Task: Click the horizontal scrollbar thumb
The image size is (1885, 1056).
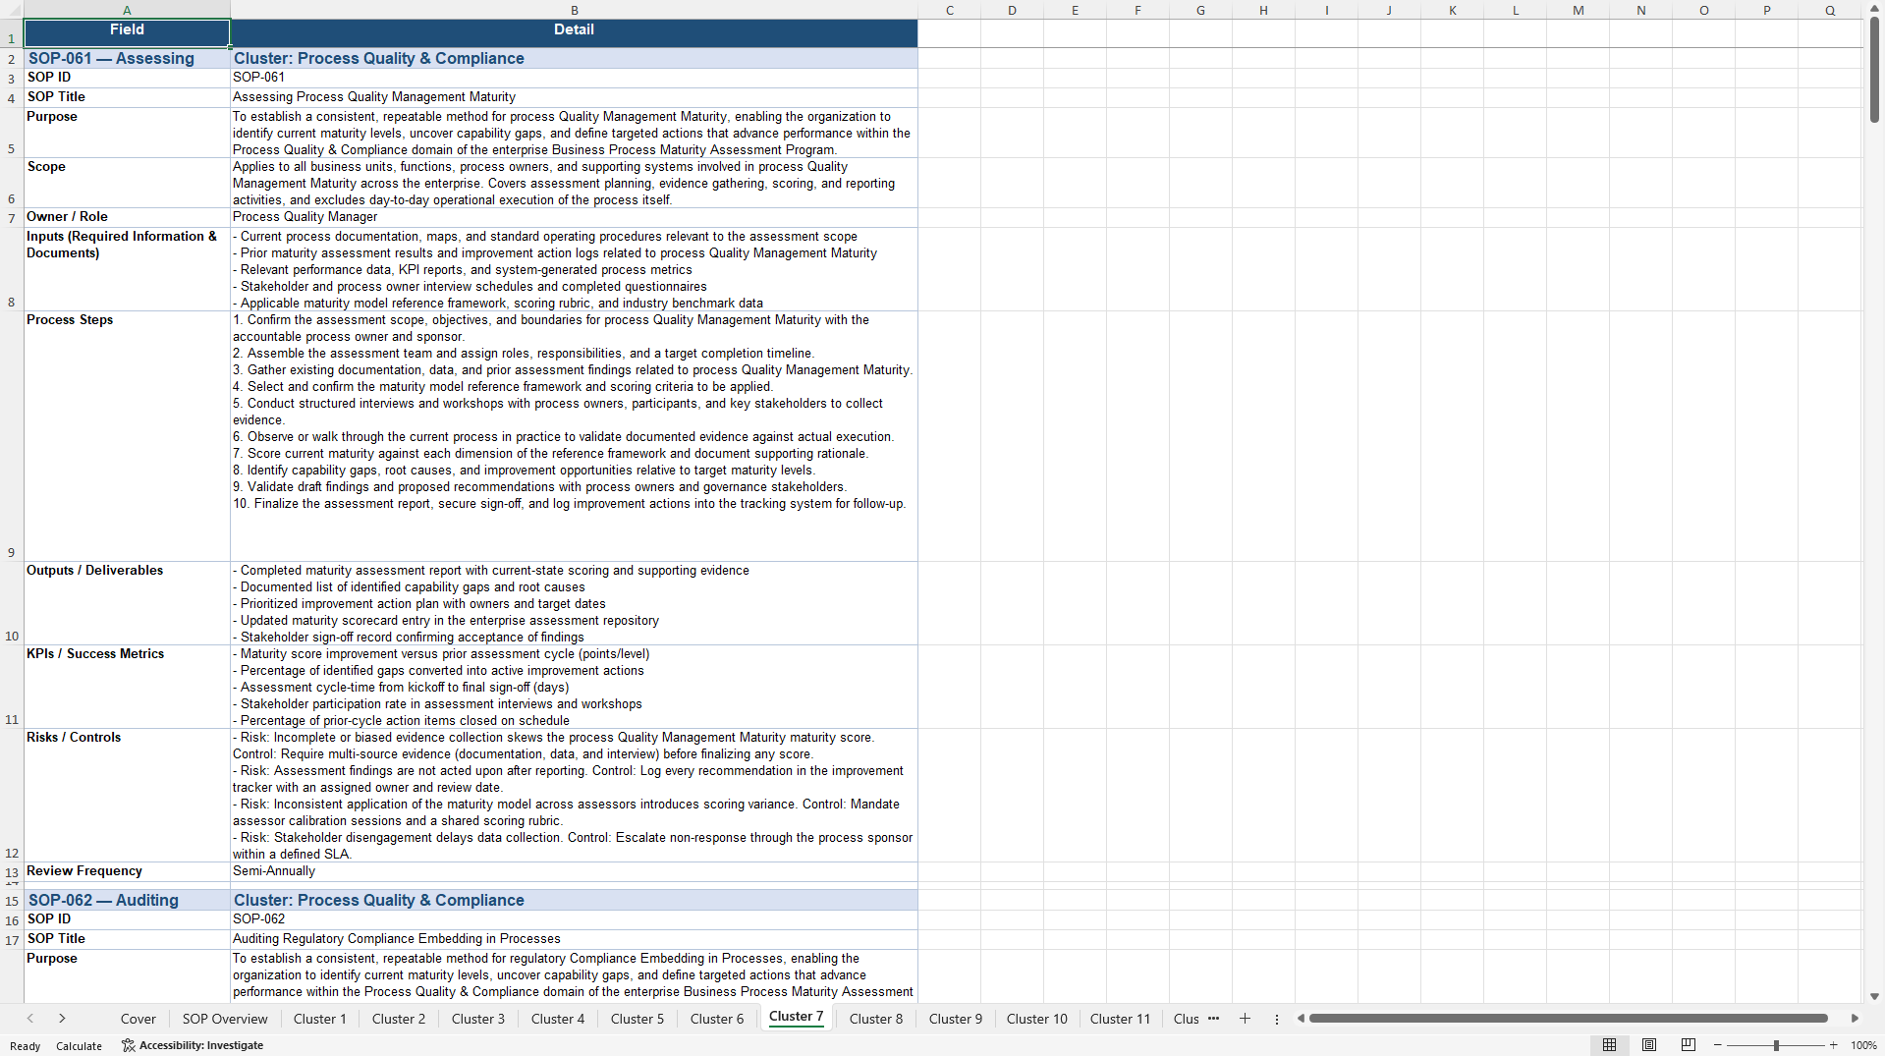Action: [1568, 1019]
